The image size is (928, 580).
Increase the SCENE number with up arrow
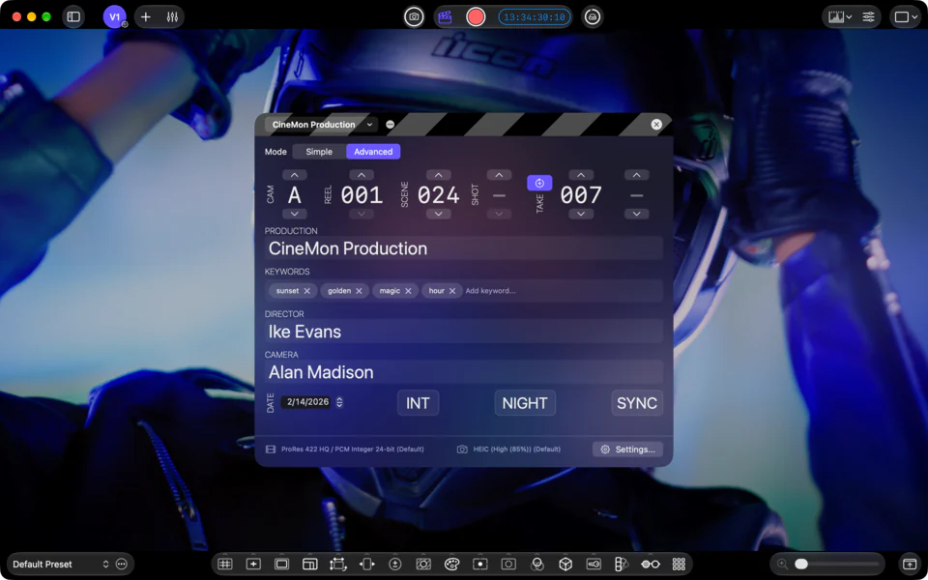[x=439, y=175]
